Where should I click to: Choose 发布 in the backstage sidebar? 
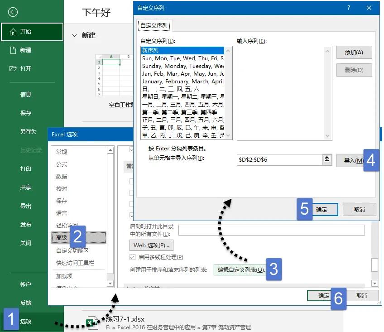pyautogui.click(x=25, y=224)
